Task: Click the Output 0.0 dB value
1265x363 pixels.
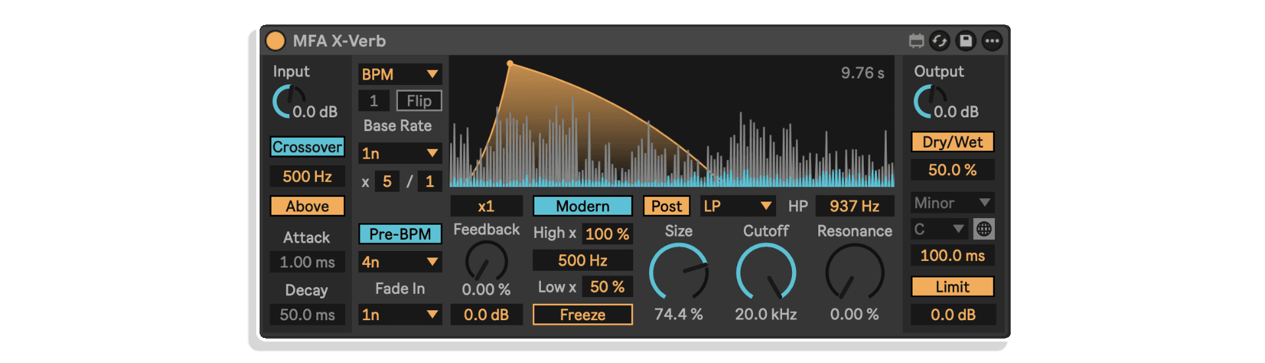Action: pos(956,112)
